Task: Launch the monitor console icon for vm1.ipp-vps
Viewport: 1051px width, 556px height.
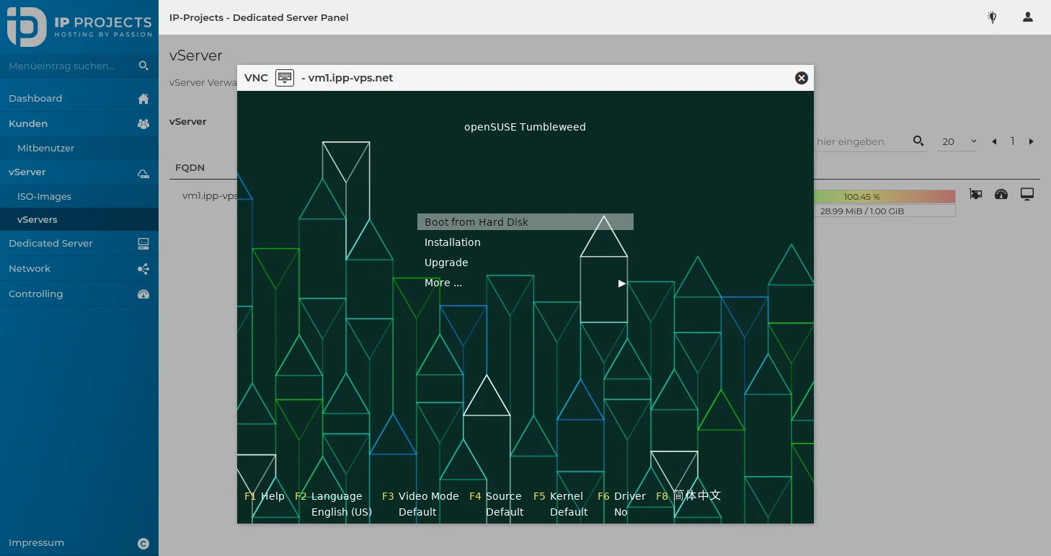Action: click(x=1027, y=194)
